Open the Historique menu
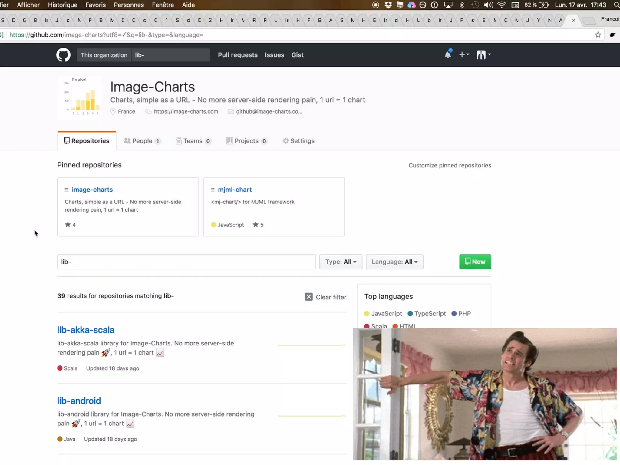620x465 pixels. (62, 5)
